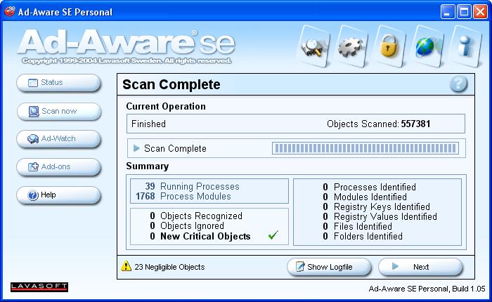Click the 0 Objects Ignored line
This screenshot has width=492, height=302.
pos(187,225)
